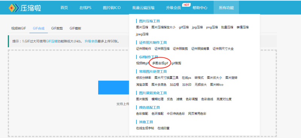This screenshot has height=138, width=301.
Task: Choose 亮度对比度 link
Action: point(224,99)
